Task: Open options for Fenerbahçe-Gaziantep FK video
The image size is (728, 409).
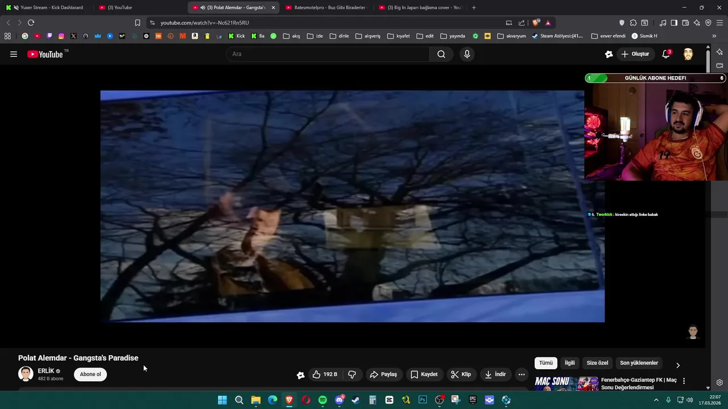Action: coord(684,381)
